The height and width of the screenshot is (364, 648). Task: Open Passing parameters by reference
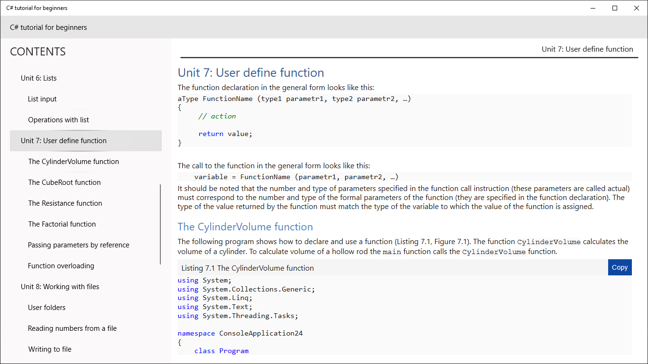pos(79,245)
